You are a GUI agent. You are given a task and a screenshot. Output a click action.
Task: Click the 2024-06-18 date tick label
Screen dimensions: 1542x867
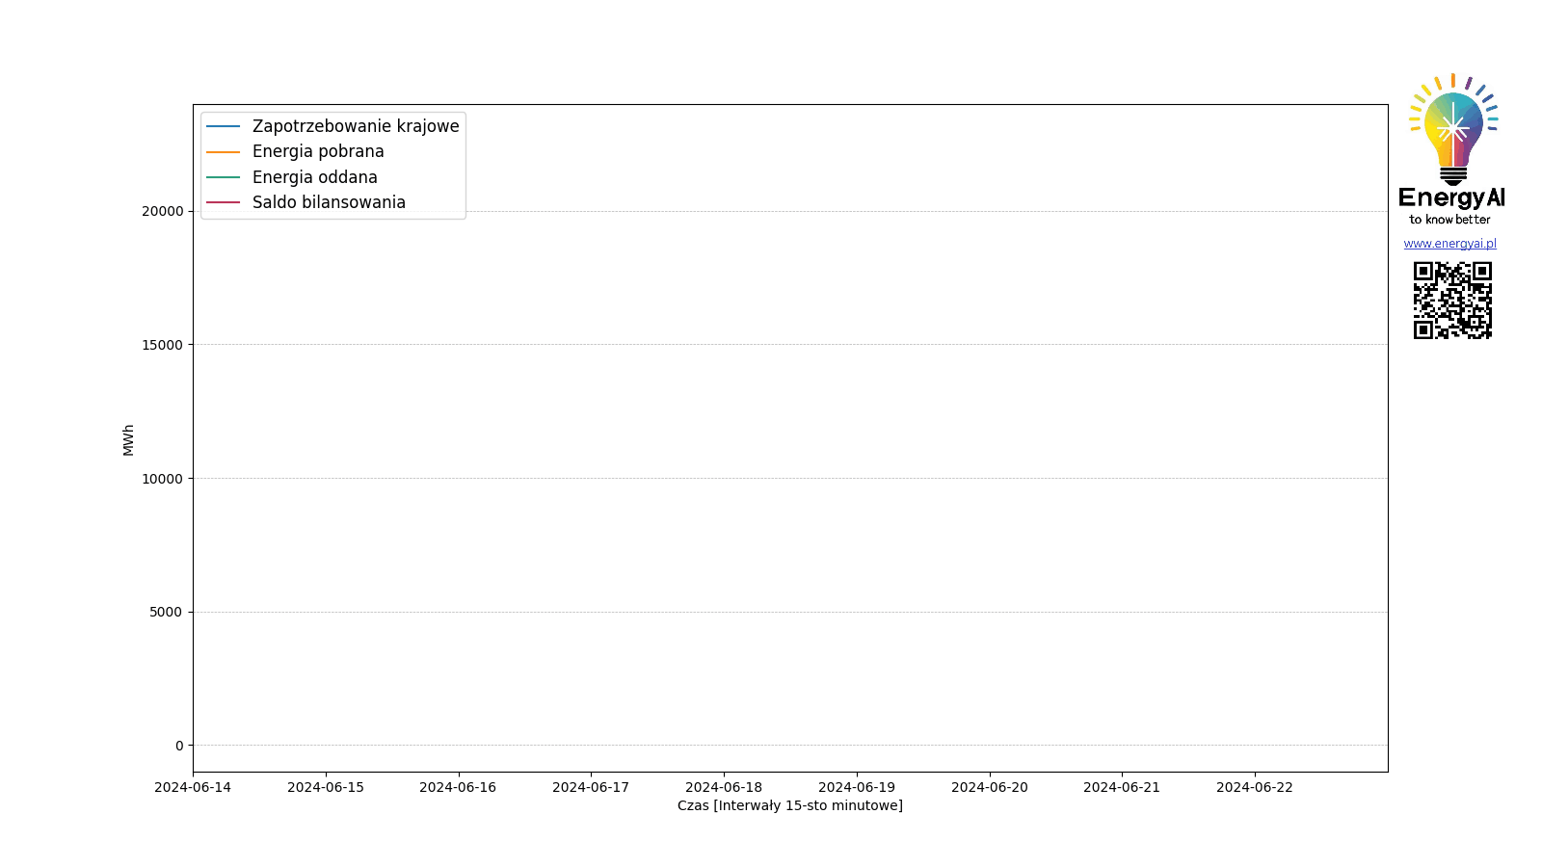click(x=724, y=787)
